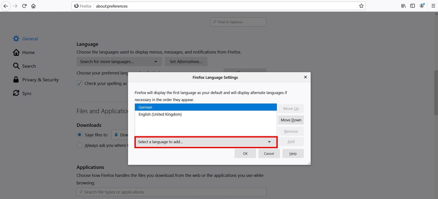Toggle the Check your spelling checkbox
The height and width of the screenshot is (199, 438).
[x=79, y=83]
